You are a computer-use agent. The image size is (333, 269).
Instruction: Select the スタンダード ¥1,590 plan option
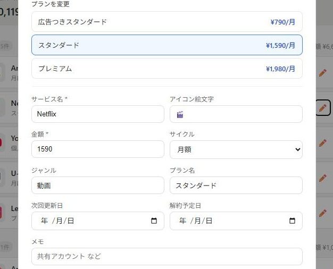coord(167,45)
